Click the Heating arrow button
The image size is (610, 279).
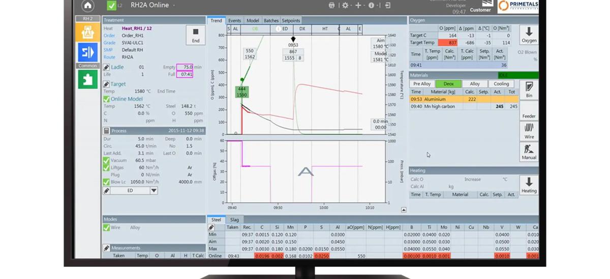tap(529, 185)
